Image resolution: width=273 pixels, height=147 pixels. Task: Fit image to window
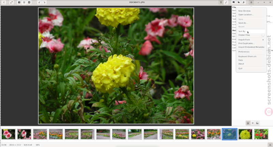(24, 2)
